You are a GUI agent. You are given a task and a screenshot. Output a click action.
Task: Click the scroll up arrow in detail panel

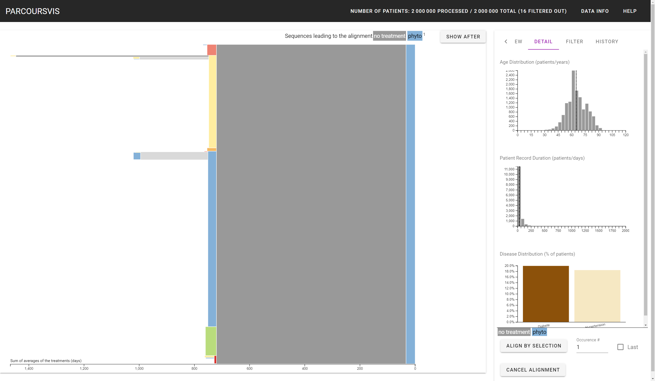[x=645, y=52]
